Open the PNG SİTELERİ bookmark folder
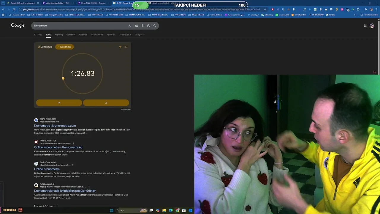This screenshot has height=214, width=380. tap(178, 15)
